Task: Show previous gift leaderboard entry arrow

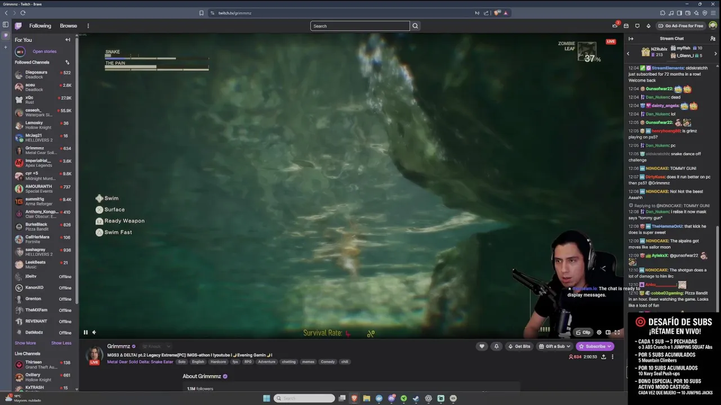Action: coord(628,53)
